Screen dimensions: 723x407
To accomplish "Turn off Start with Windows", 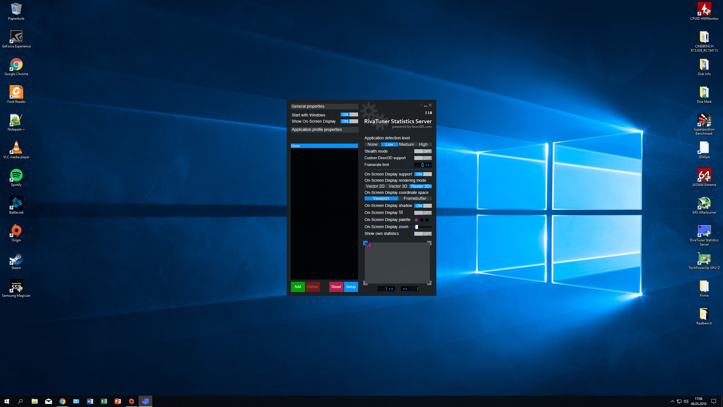I will tap(349, 114).
